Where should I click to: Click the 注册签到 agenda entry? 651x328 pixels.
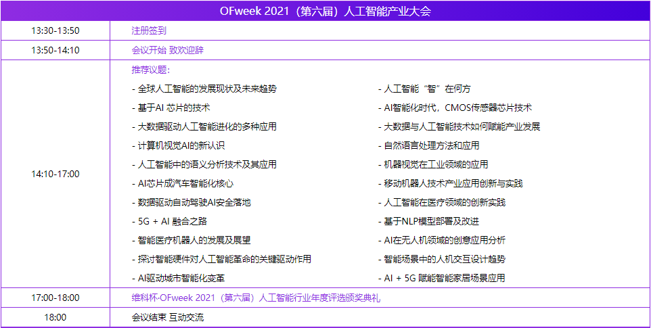point(149,30)
